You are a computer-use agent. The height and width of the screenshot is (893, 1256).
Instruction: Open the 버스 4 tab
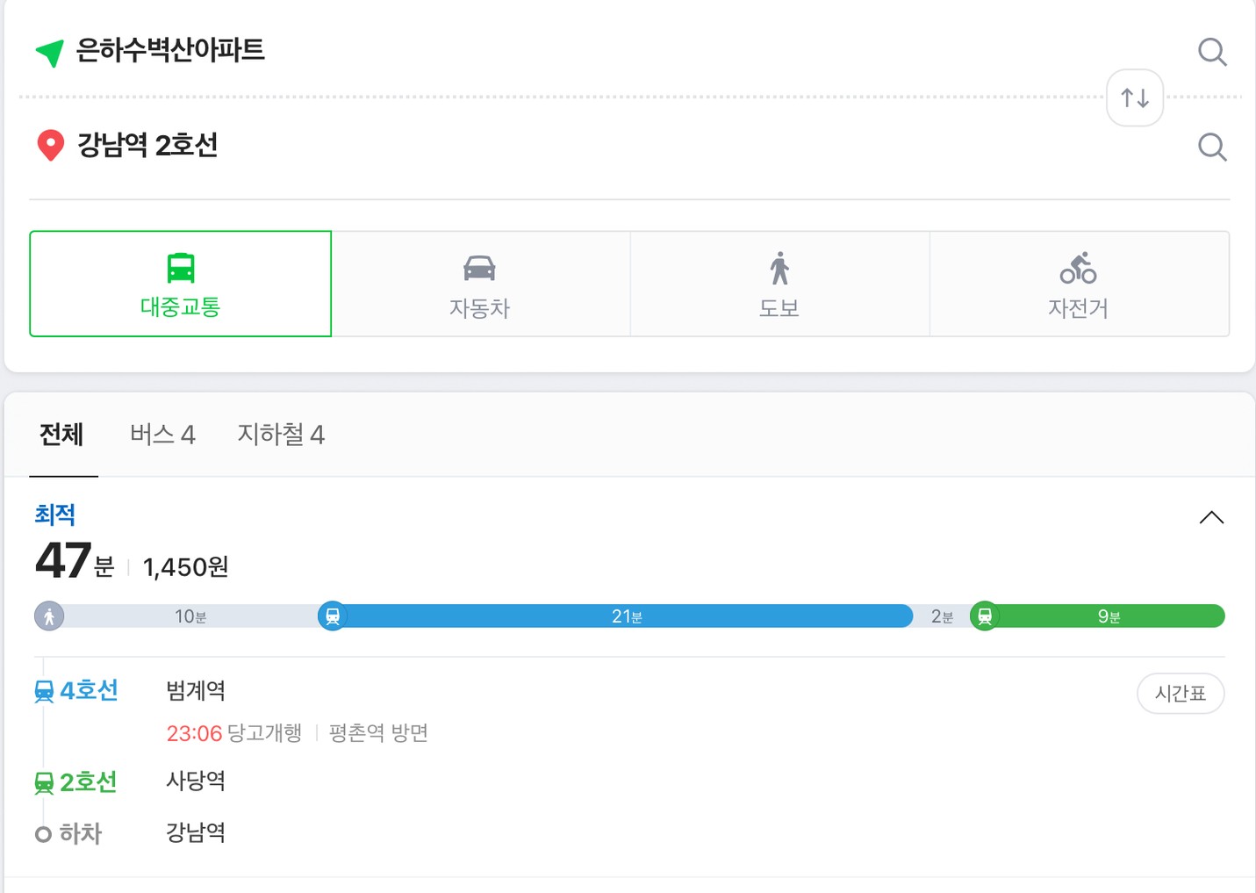[162, 435]
